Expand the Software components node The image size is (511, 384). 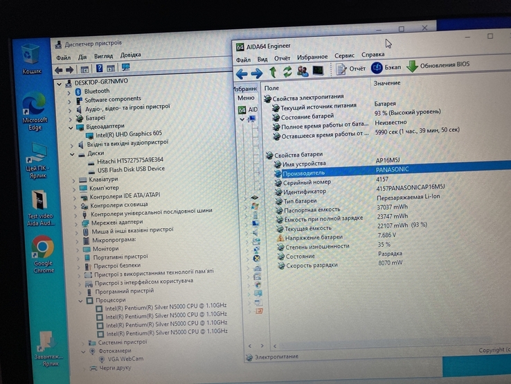(x=69, y=101)
